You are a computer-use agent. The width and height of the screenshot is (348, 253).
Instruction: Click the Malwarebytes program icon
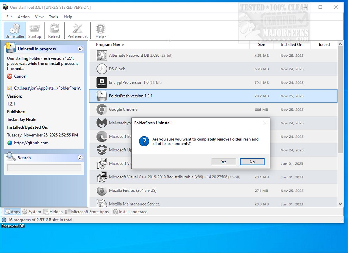[x=102, y=123]
